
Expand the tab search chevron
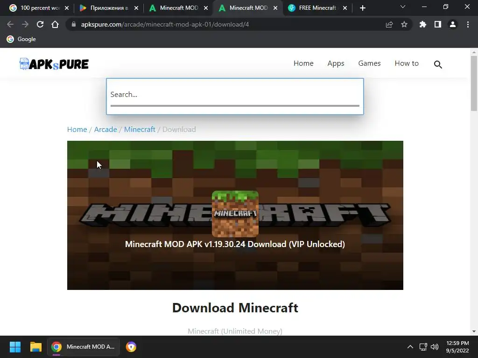403,7
